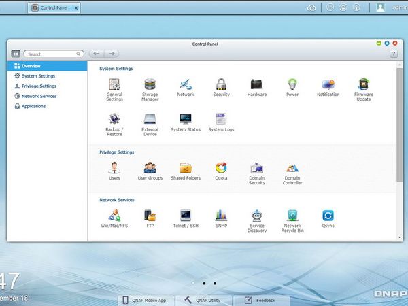This screenshot has height=306, width=408.
Task: Launch the Backup / Restore icon
Action: click(114, 124)
